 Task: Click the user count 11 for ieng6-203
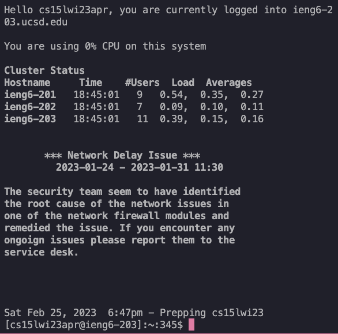[142, 119]
